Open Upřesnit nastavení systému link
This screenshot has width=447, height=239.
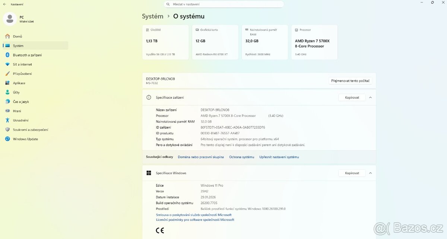[x=278, y=157]
